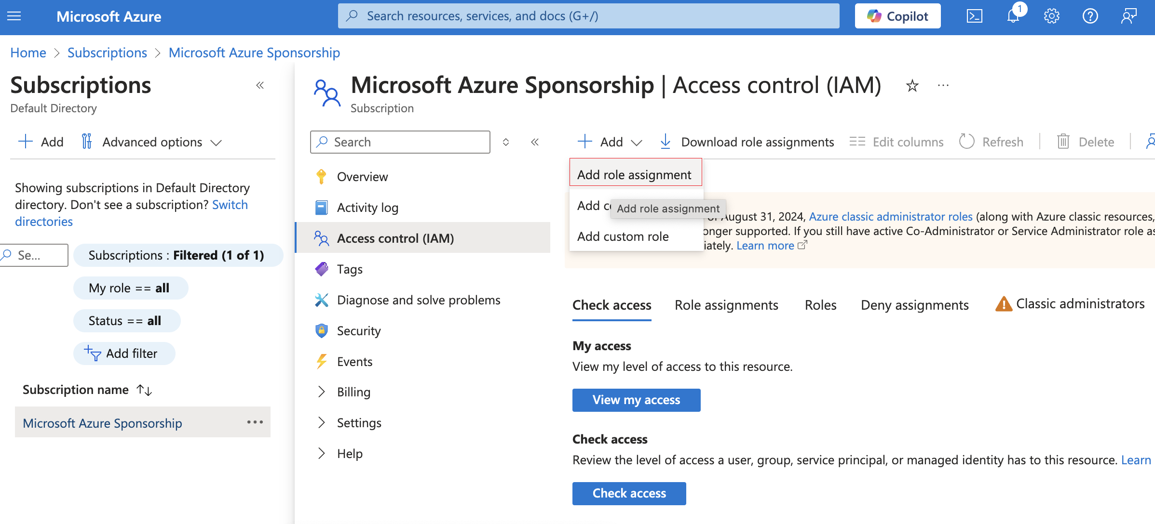This screenshot has width=1155, height=524.
Task: Favorite this page with the star icon
Action: [912, 86]
